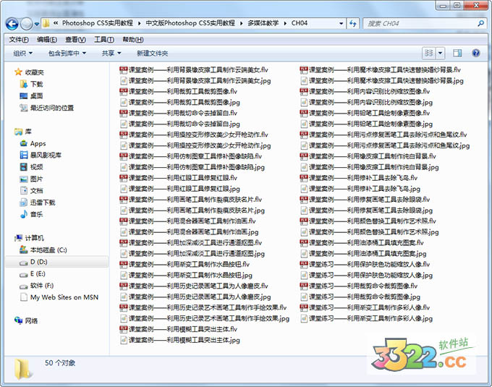Open the view options dropdown arrow

(x=440, y=53)
